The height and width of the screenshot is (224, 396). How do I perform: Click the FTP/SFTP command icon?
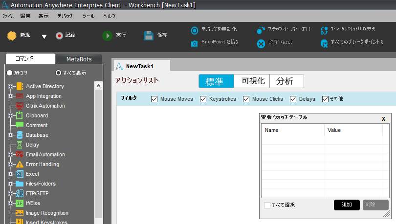coord(20,193)
